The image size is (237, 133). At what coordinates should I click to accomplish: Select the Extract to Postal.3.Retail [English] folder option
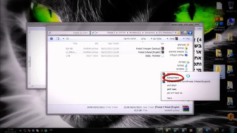tap(188, 82)
